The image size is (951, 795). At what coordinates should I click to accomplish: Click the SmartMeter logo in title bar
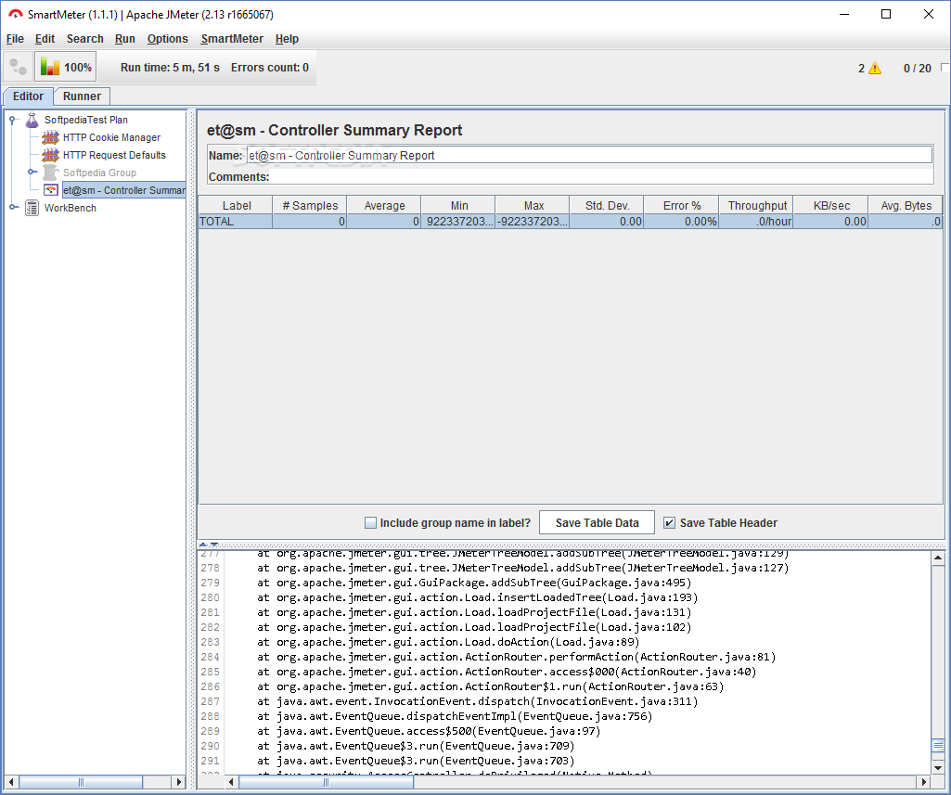click(15, 14)
